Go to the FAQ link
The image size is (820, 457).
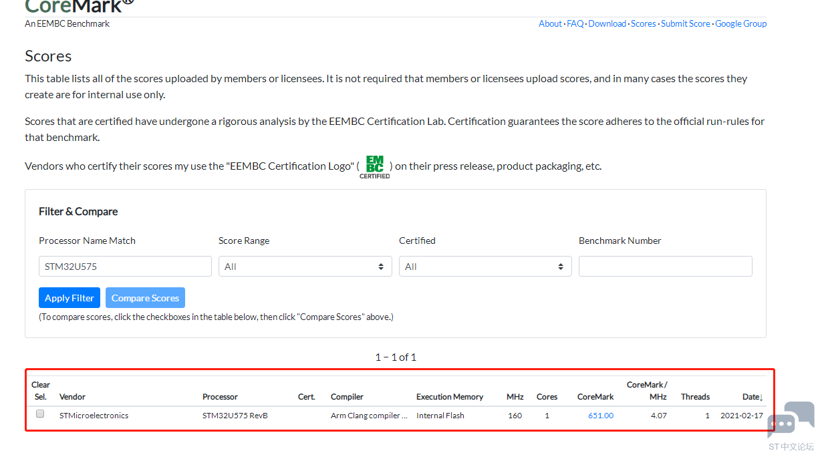[575, 23]
